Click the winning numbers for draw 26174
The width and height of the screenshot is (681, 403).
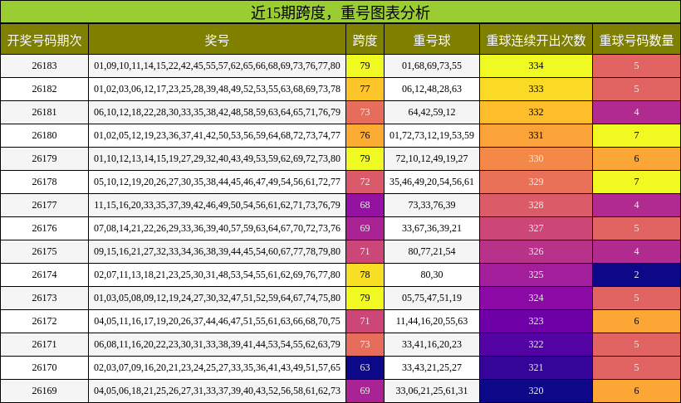217,274
